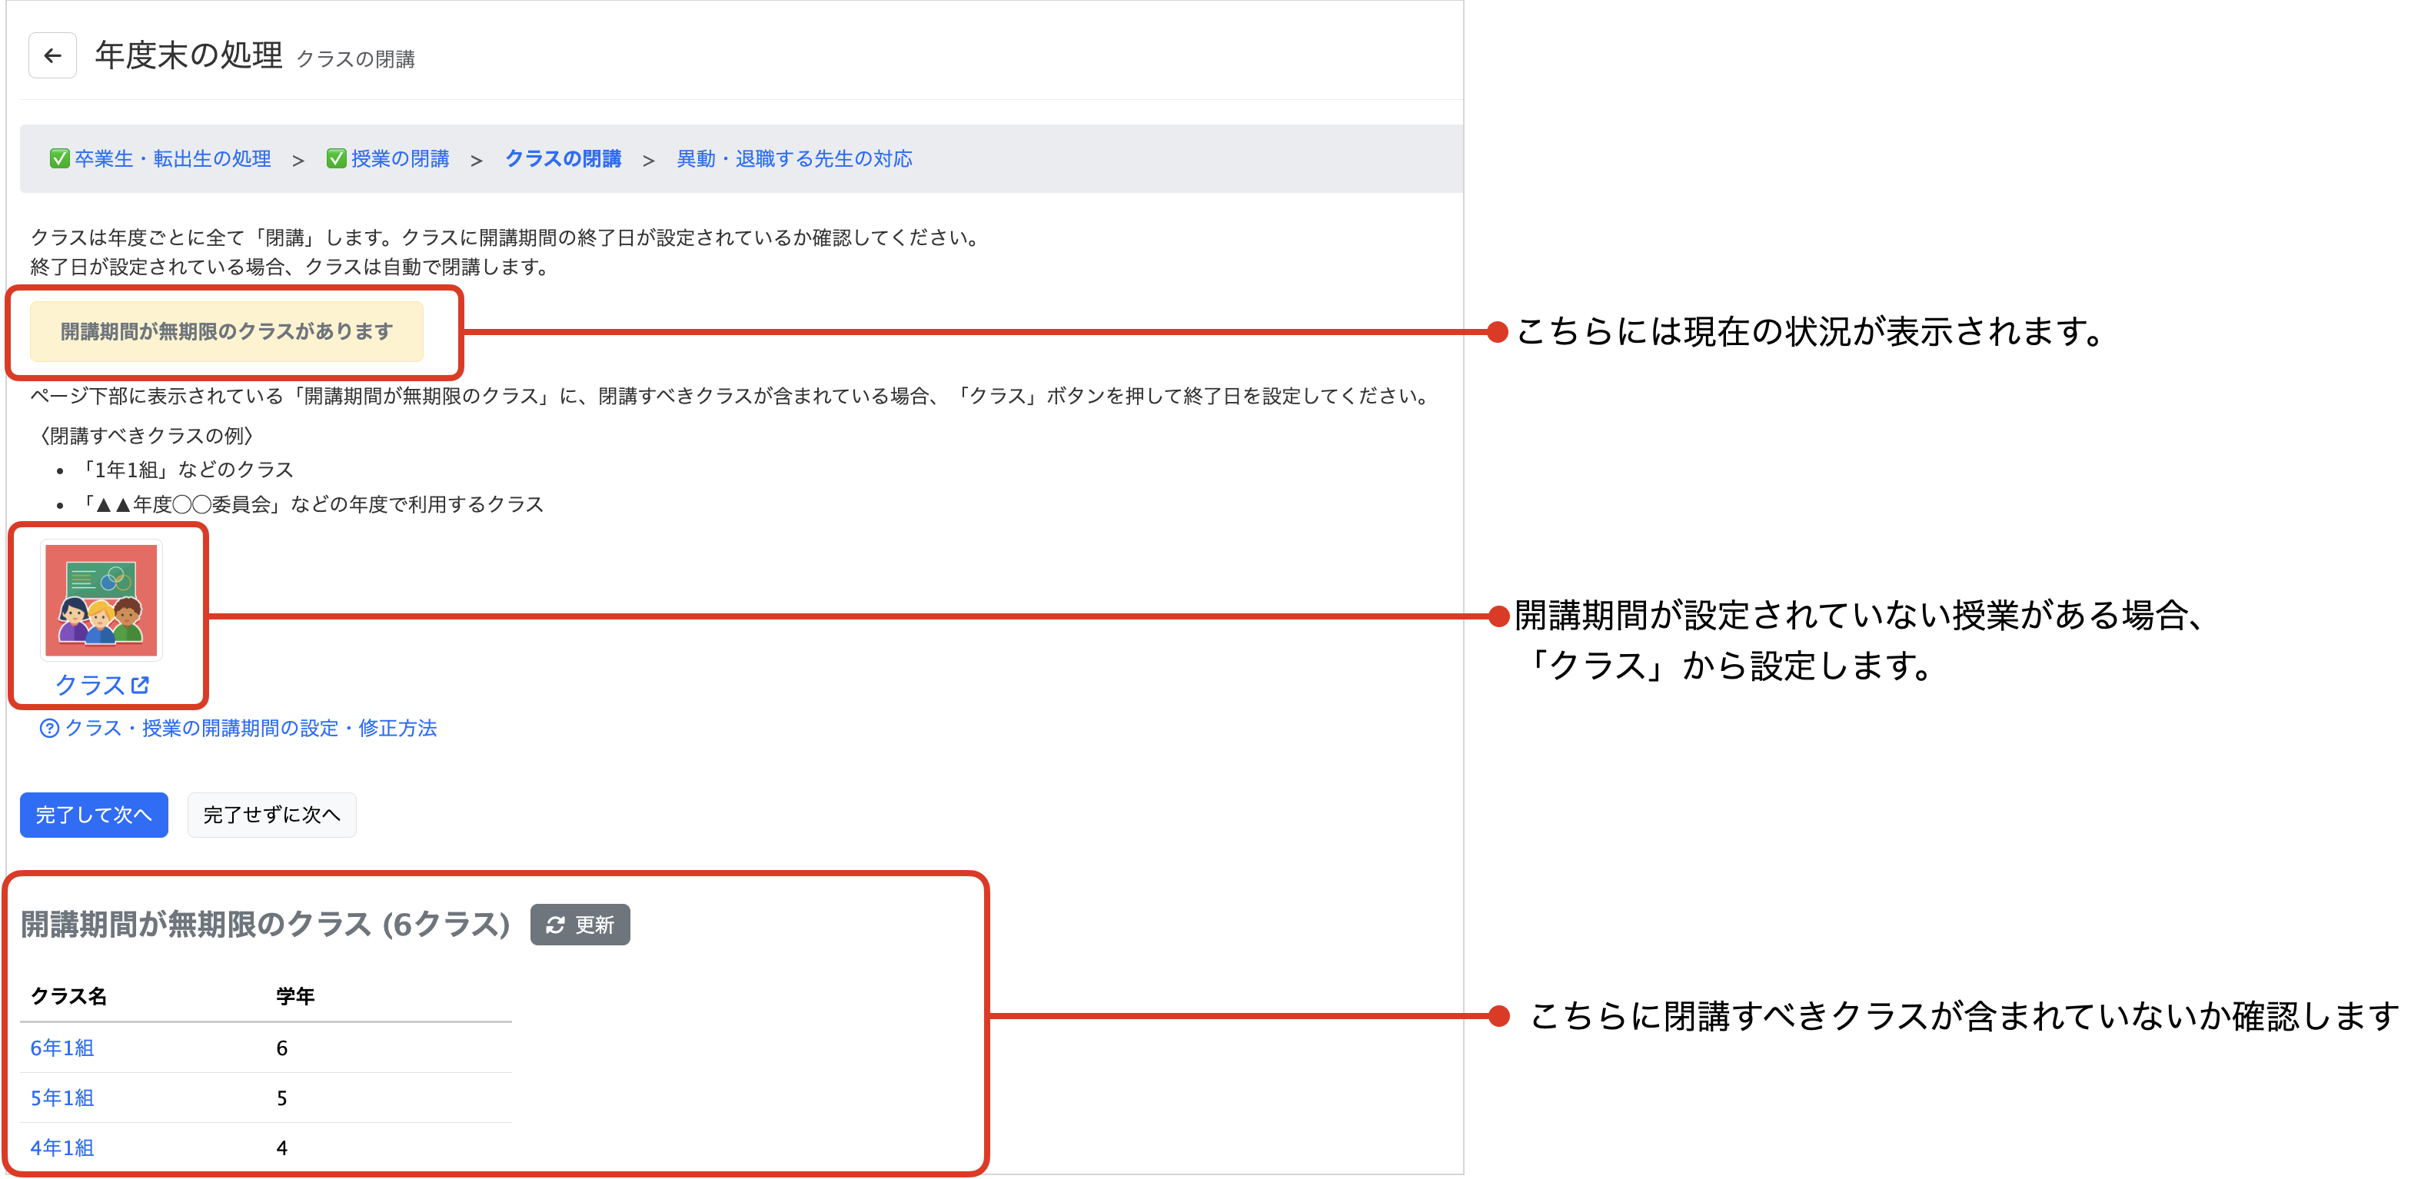Click the back arrow button
The image size is (2411, 1179).
tap(52, 56)
